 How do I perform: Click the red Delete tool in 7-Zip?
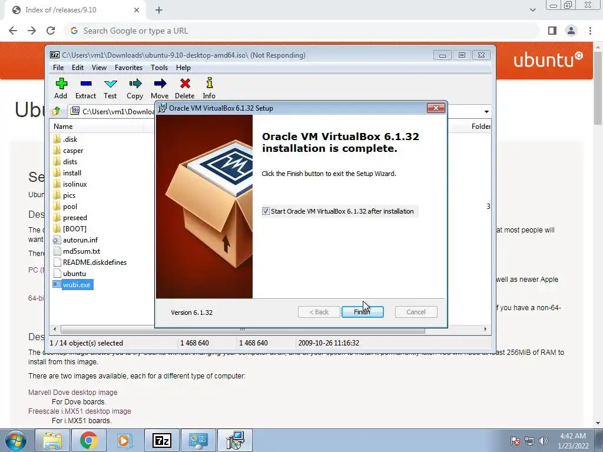coord(184,88)
